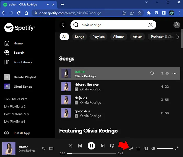This screenshot has height=157, width=183.
Task: Toggle browser side panel
Action: 164,13
